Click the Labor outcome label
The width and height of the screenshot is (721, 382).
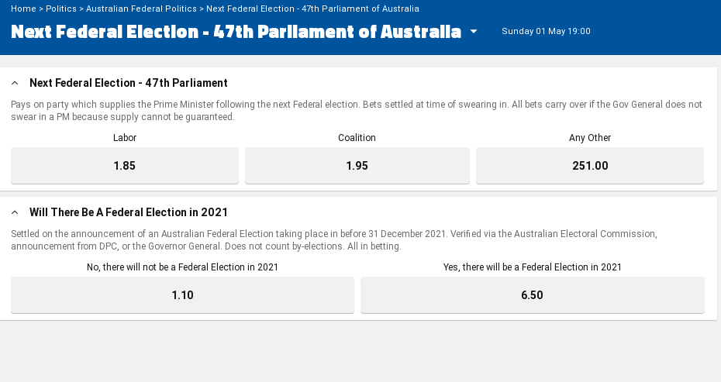click(124, 138)
